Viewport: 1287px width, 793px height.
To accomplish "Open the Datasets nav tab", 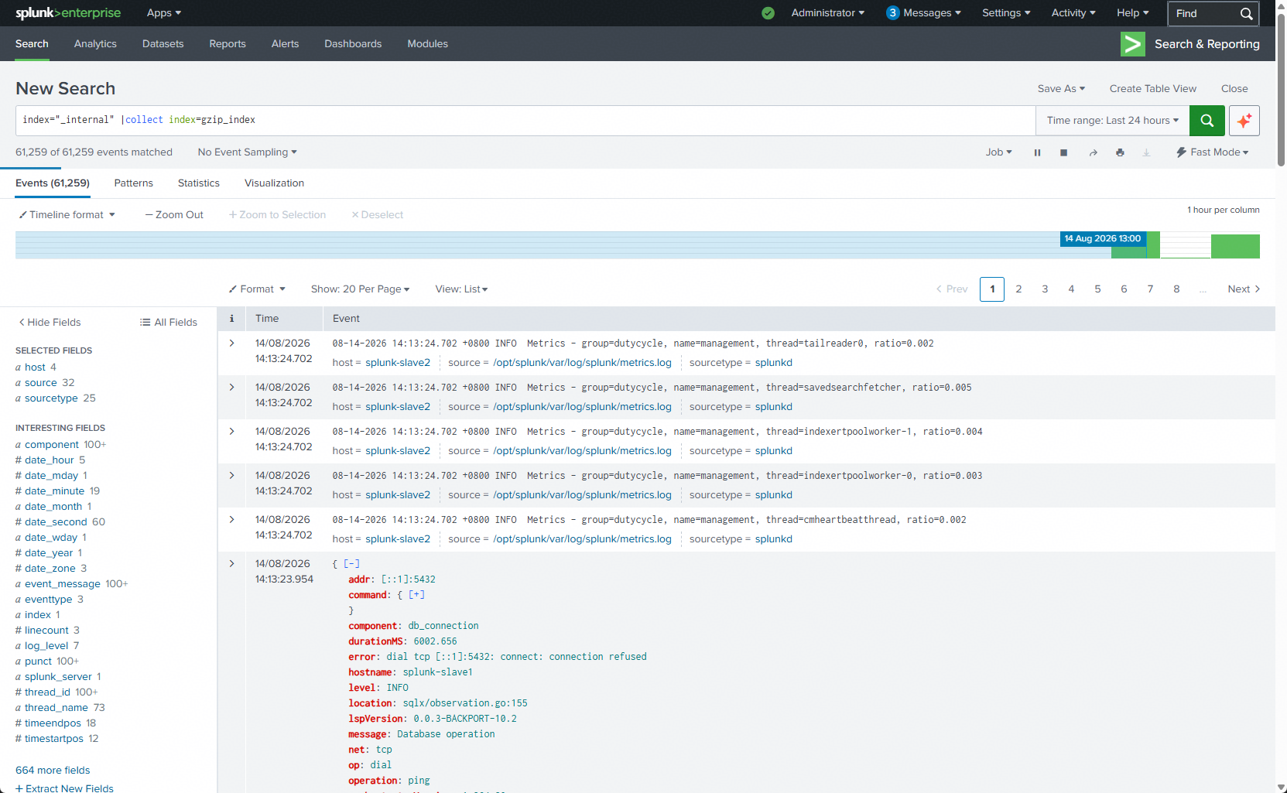I will (x=163, y=44).
